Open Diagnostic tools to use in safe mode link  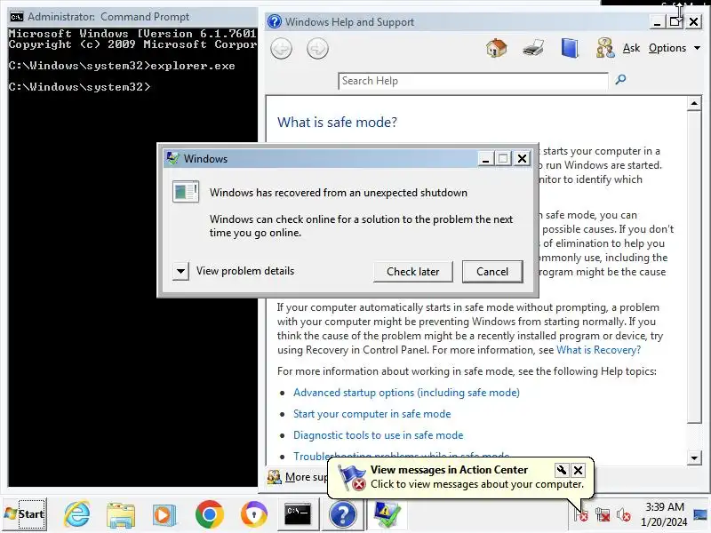tap(379, 435)
